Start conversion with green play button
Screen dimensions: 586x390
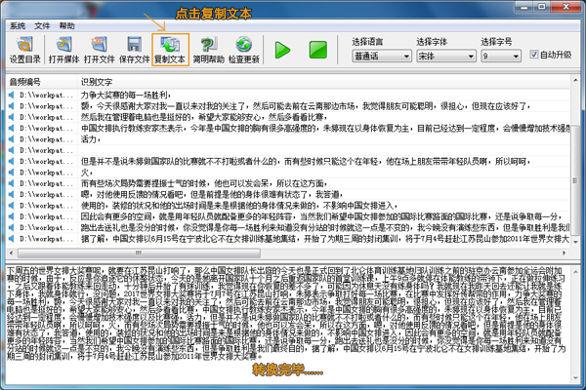pyautogui.click(x=282, y=50)
